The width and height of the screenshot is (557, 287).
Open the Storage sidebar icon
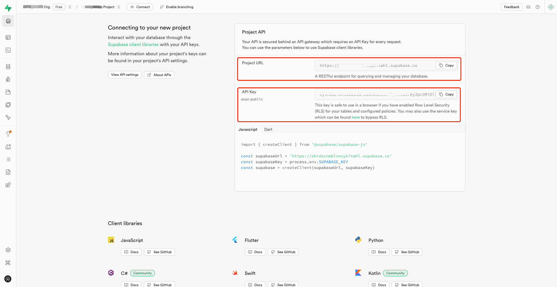point(8,92)
